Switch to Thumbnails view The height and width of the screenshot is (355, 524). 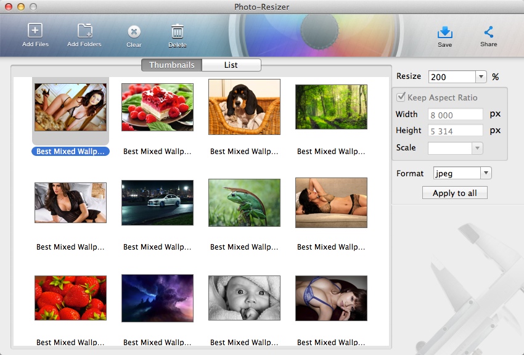tap(172, 65)
